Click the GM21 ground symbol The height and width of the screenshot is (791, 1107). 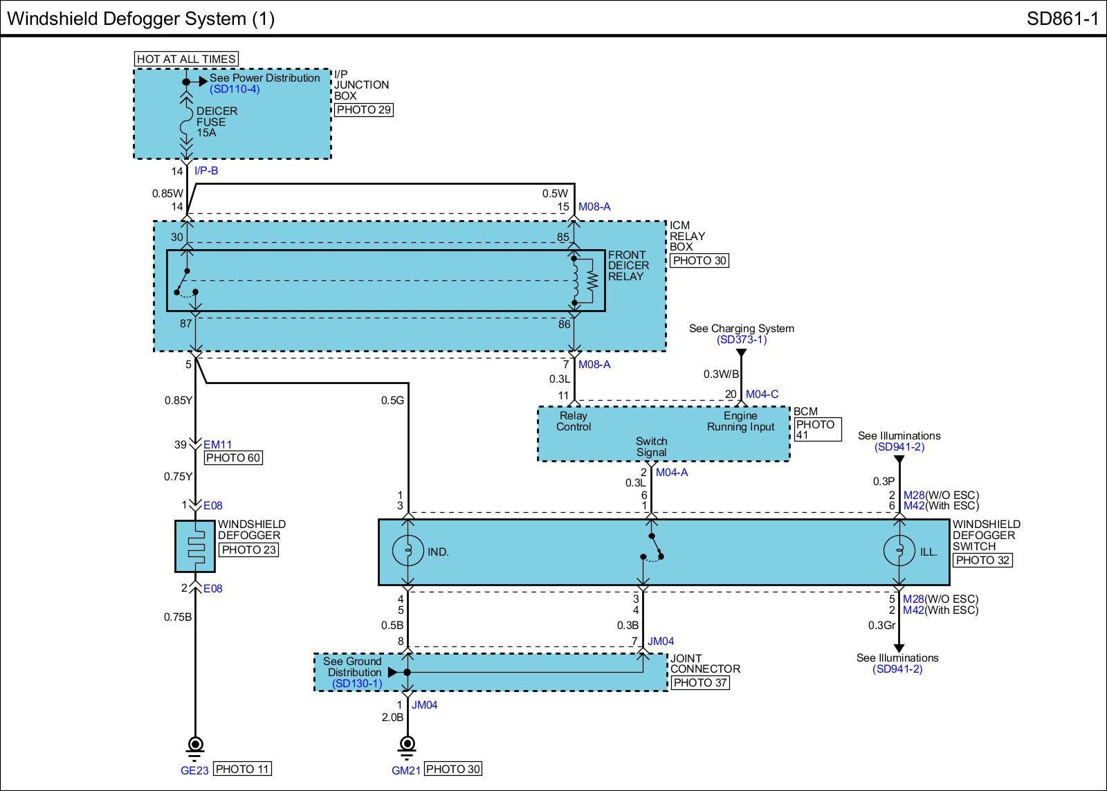pyautogui.click(x=408, y=746)
